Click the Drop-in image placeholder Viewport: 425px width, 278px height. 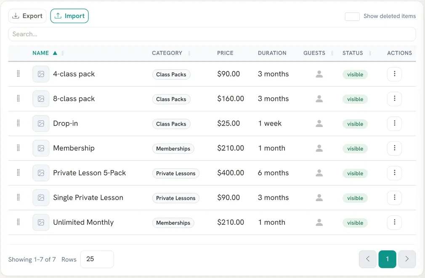[x=41, y=123]
